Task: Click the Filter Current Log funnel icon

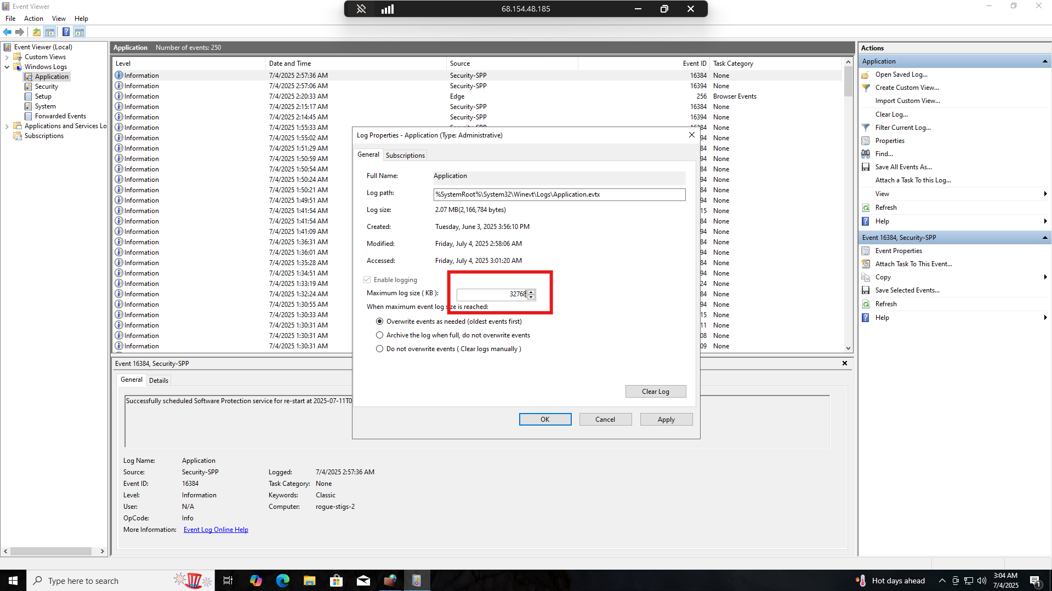Action: click(x=866, y=128)
